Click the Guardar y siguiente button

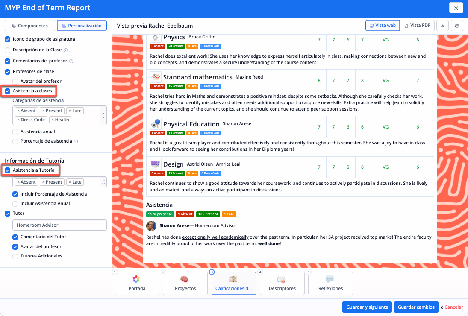(x=367, y=307)
